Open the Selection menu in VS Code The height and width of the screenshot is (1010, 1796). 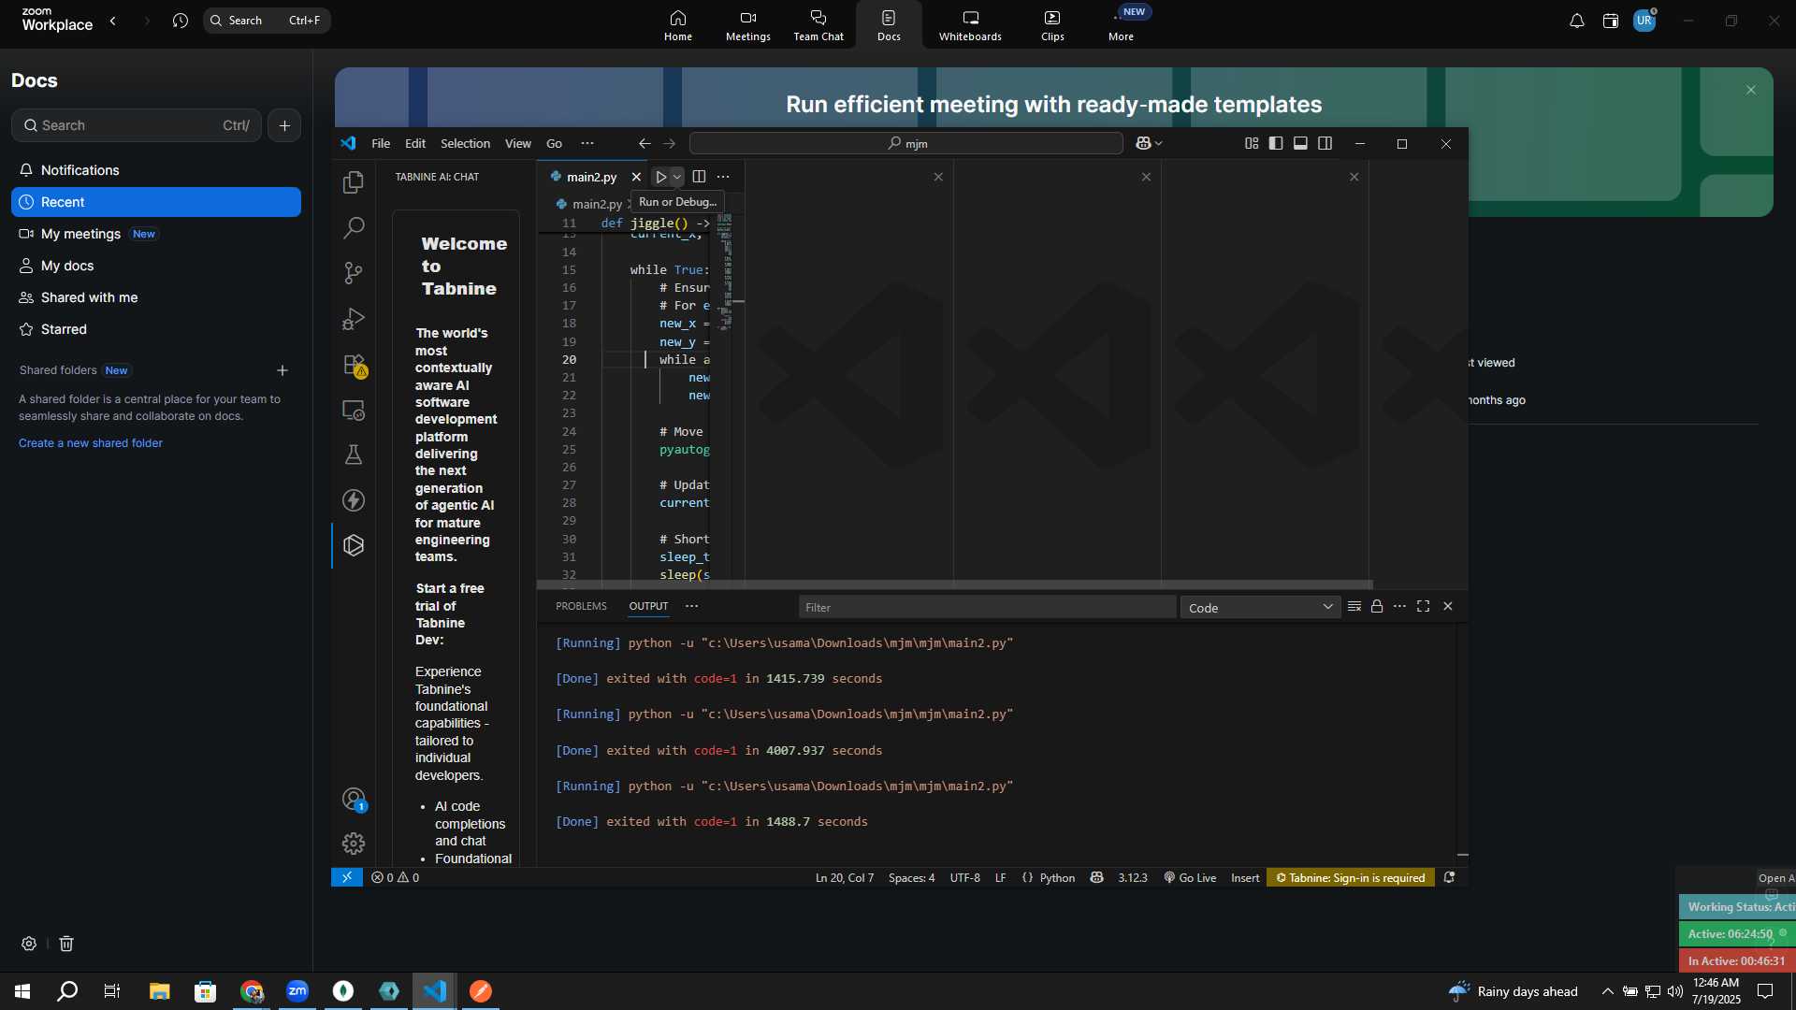465,143
